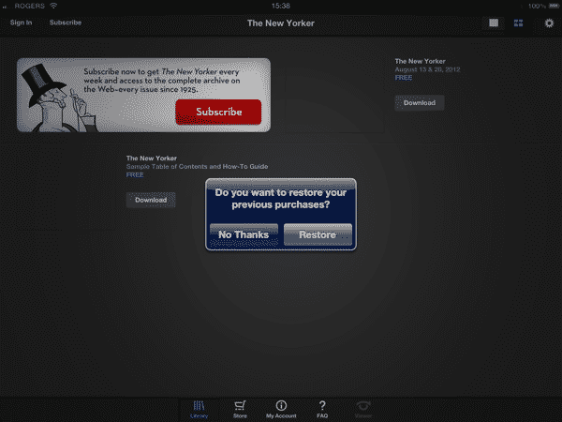Tap the red Subscribe button
This screenshot has height=422, width=562.
[x=218, y=112]
